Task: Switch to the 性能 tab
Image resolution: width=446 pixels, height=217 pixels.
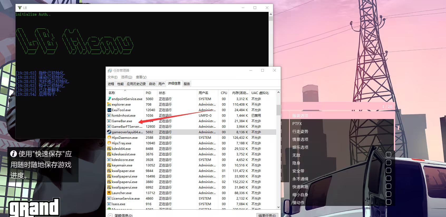Action: [120, 84]
